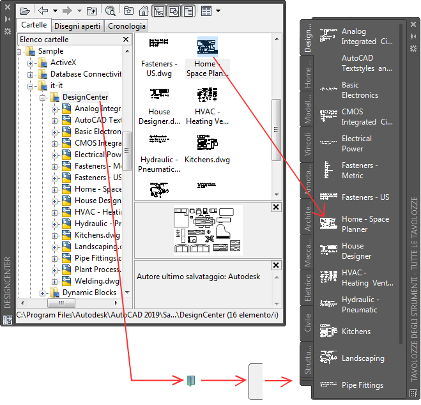Close the drawing preview pane
The image size is (421, 405).
pos(276,207)
